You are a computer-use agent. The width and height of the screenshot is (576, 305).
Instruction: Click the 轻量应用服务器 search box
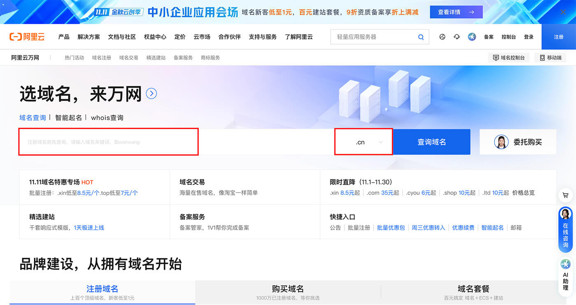380,37
